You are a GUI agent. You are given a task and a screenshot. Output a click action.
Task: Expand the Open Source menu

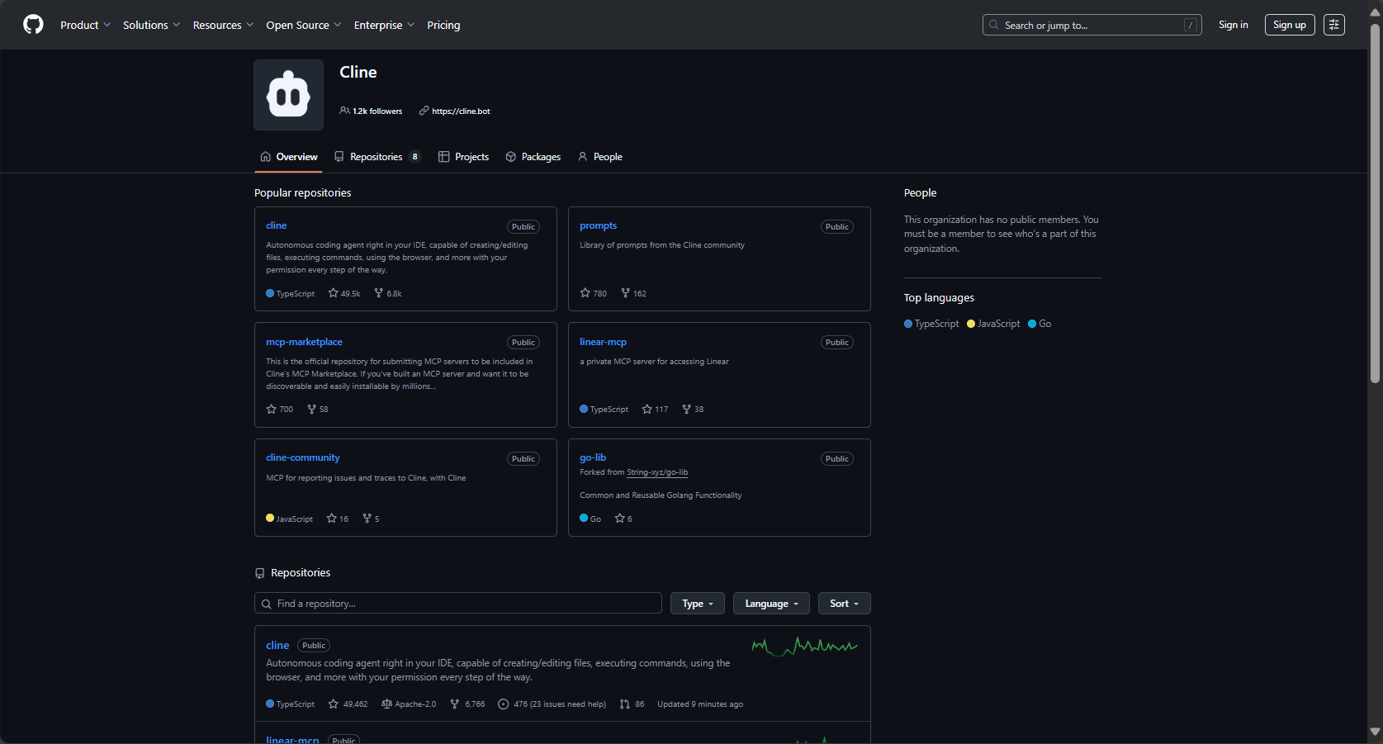[303, 25]
